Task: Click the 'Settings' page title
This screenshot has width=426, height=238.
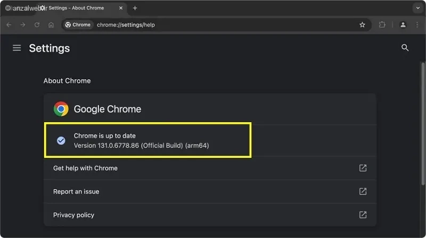Action: pyautogui.click(x=50, y=48)
